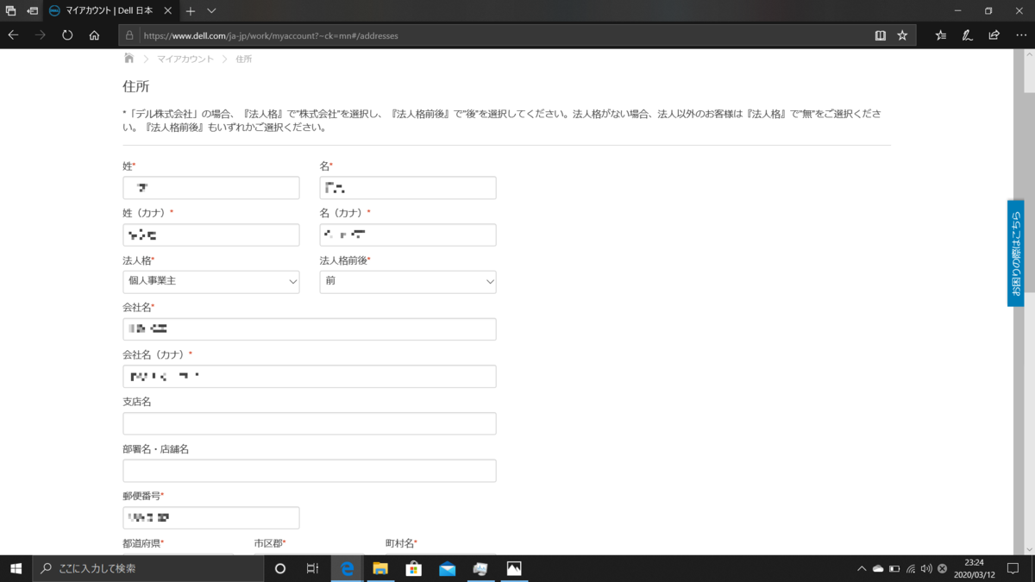1035x582 pixels.
Task: Start a Web Note annotation
Action: [968, 35]
